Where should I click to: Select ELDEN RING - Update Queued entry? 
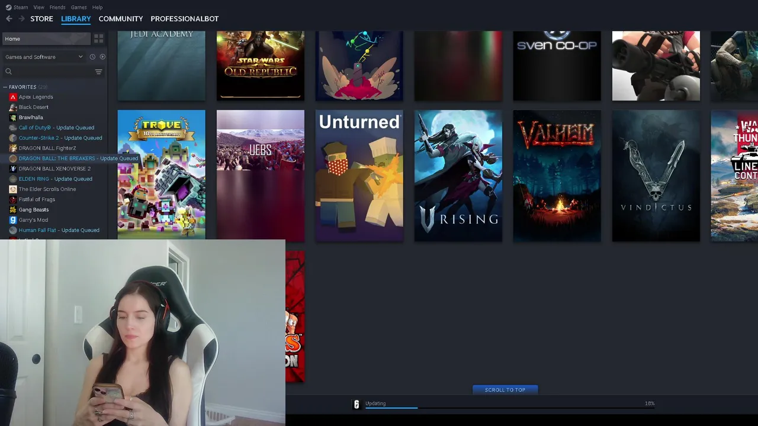coord(56,179)
